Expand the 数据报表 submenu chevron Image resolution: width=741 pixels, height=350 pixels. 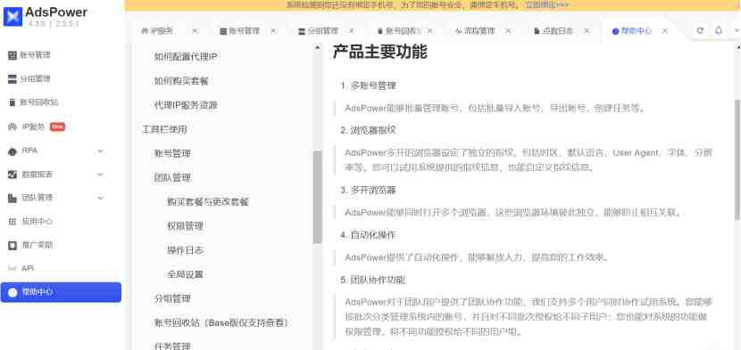(x=100, y=175)
